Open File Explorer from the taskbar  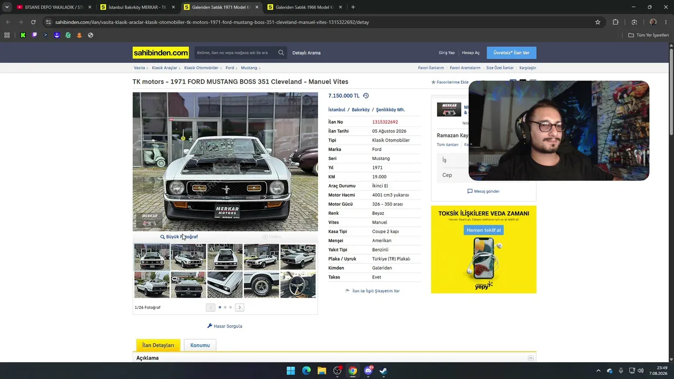click(322, 371)
